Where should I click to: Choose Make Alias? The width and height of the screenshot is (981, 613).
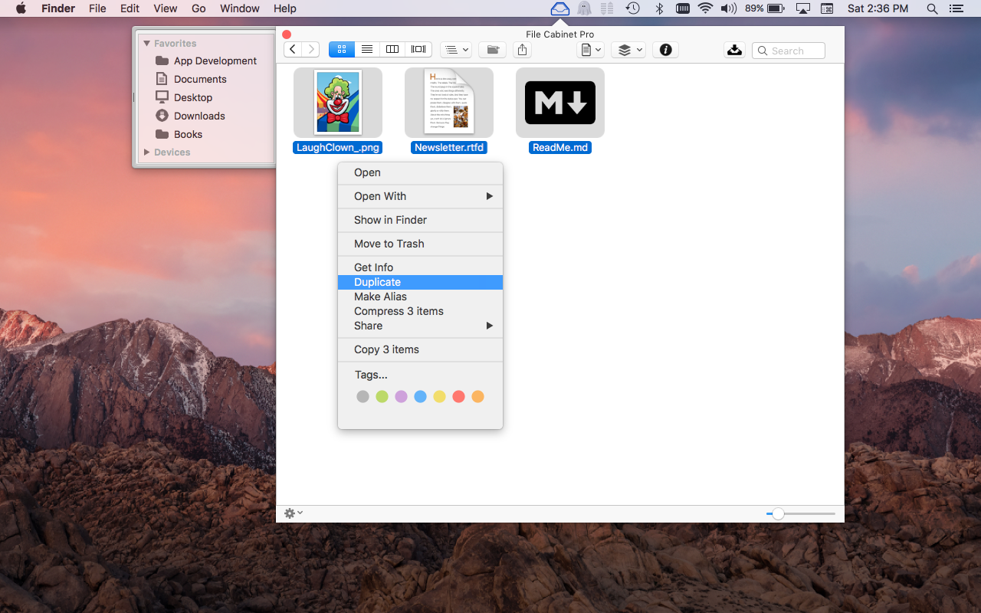(x=420, y=297)
